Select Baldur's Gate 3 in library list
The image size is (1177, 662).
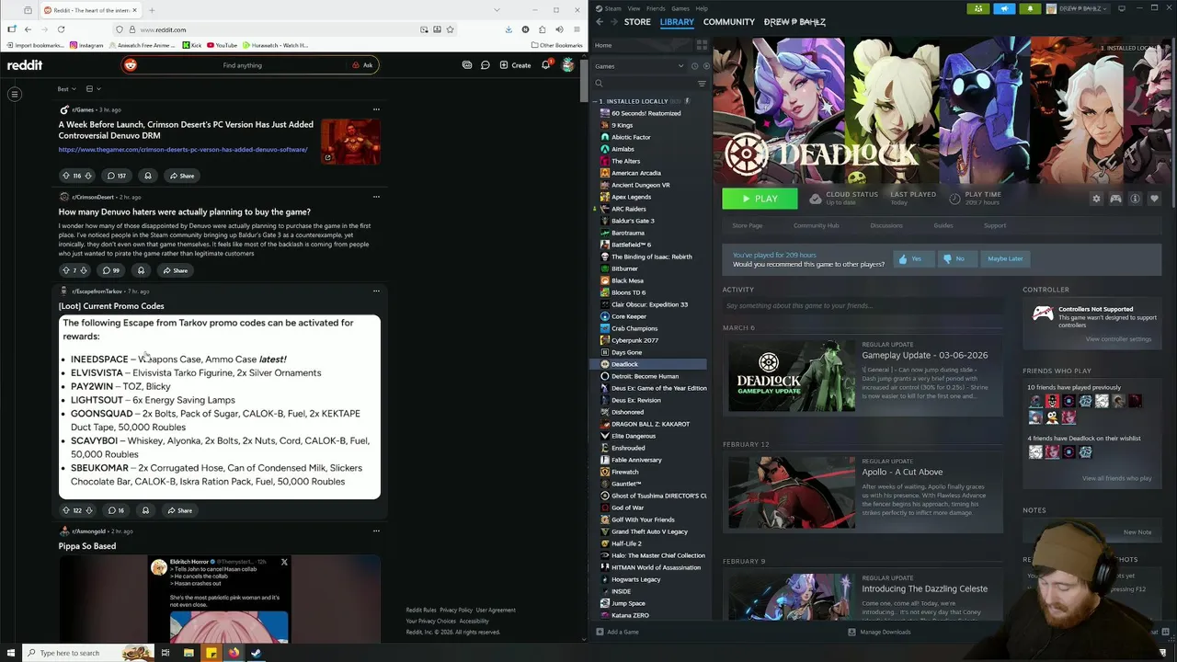tap(633, 221)
